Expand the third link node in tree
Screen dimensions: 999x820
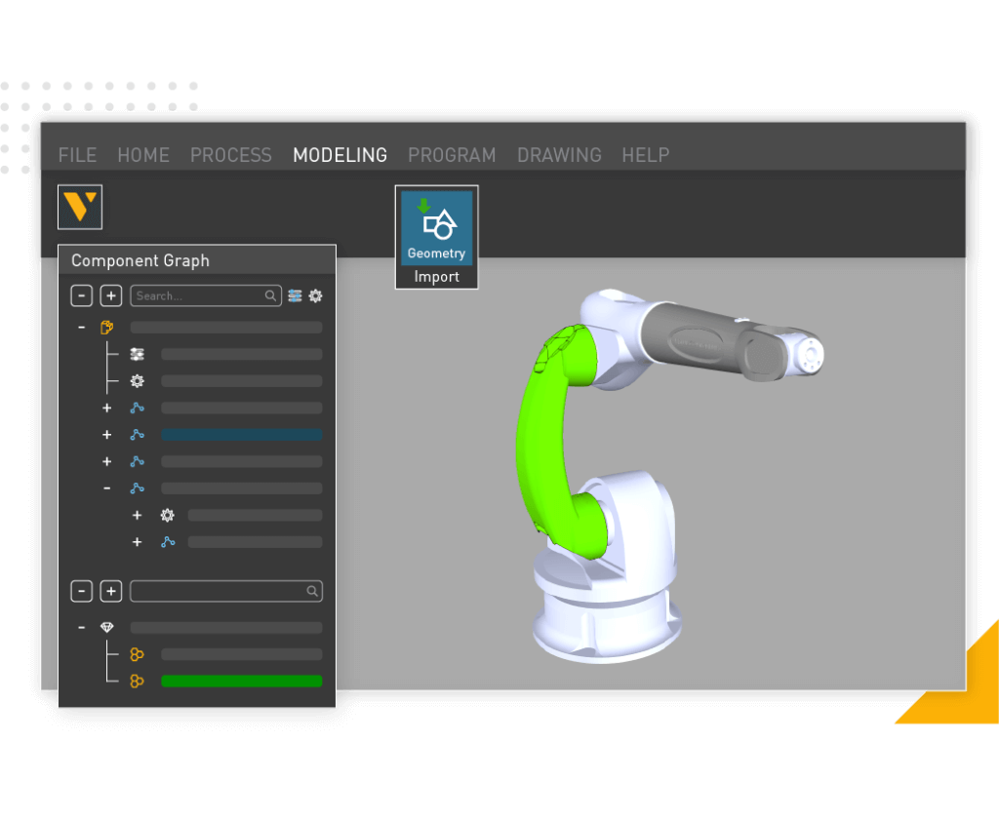click(107, 461)
